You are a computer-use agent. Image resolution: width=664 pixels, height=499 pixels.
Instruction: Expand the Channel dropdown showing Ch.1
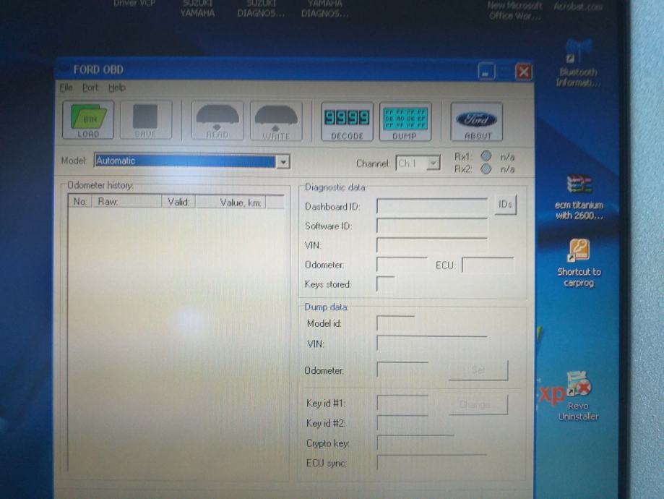434,163
